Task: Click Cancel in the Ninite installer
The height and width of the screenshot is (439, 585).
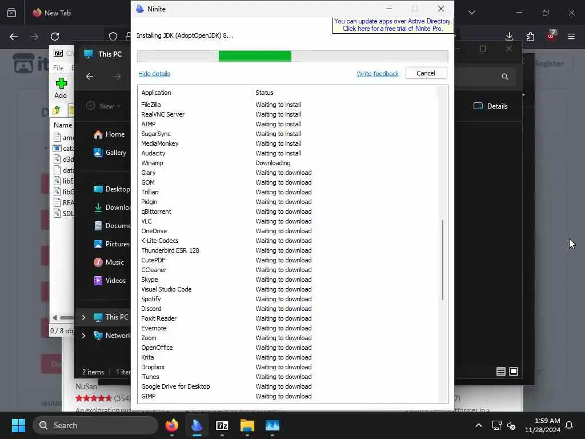Action: [426, 73]
